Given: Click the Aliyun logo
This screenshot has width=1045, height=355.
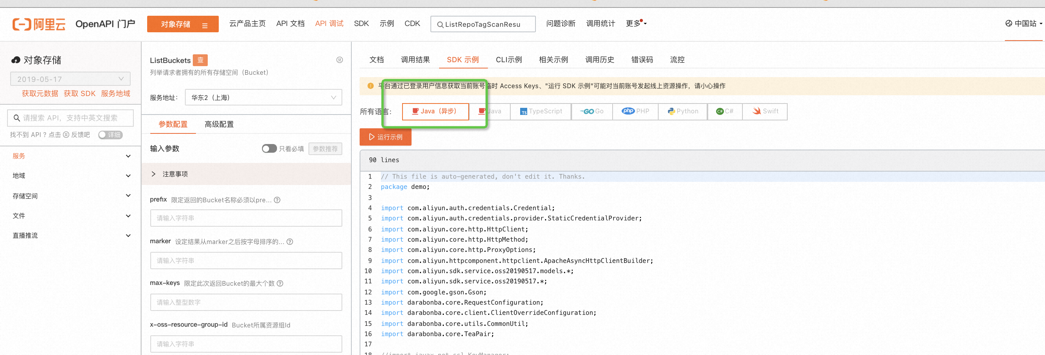Looking at the screenshot, I should [39, 24].
